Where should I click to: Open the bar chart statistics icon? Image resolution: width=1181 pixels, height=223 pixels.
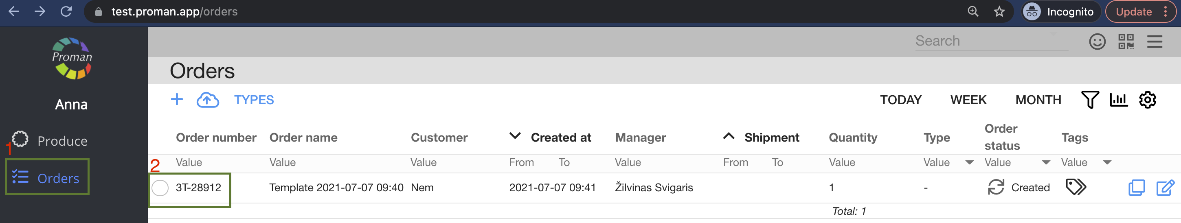tap(1118, 99)
